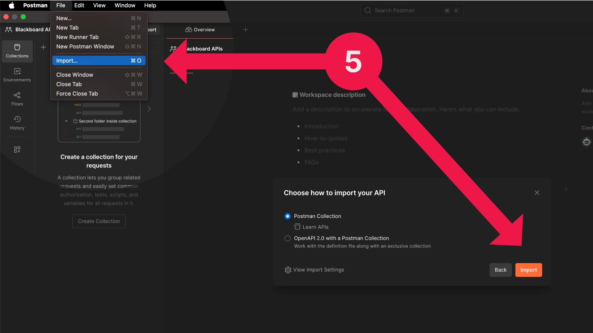Viewport: 593px width, 333px height.
Task: Open new tab with plus icon
Action: pyautogui.click(x=246, y=30)
